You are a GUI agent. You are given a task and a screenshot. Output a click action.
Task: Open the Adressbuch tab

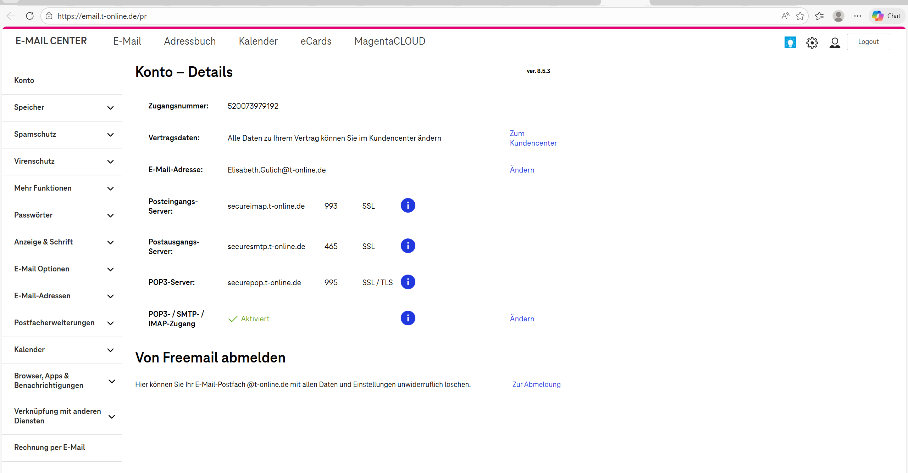(x=190, y=41)
